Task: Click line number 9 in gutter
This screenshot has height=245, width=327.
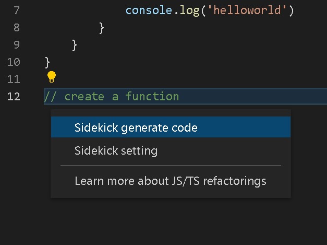Action: coord(17,45)
